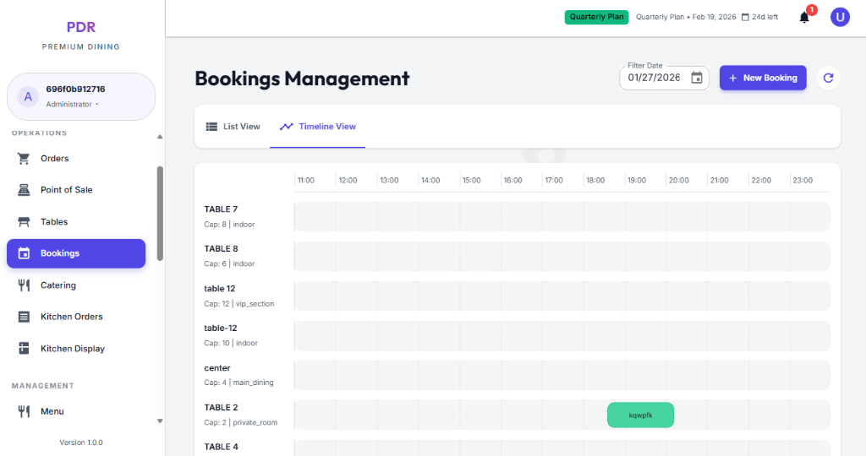Viewport: 866px width, 456px height.
Task: Click the sidebar vertical scrollbar
Action: (x=160, y=211)
